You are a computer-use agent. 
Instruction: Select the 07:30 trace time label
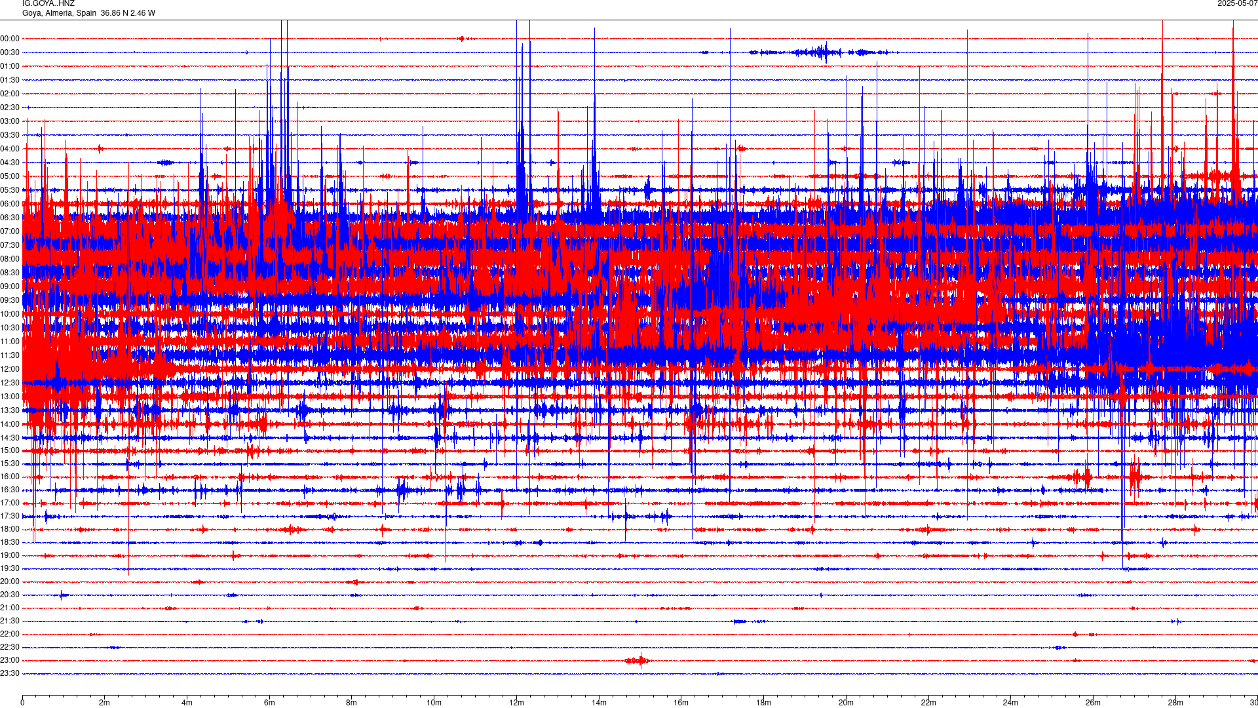[x=10, y=245]
